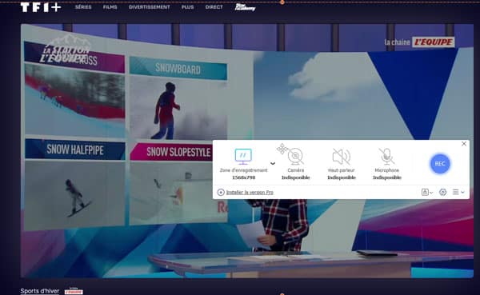Click the 1568x798 zone size text
480x295 pixels.
click(243, 177)
